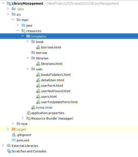This screenshot has width=138, height=157.
Task: Select userToUpdateForm.html file
Action: [x=59, y=102]
